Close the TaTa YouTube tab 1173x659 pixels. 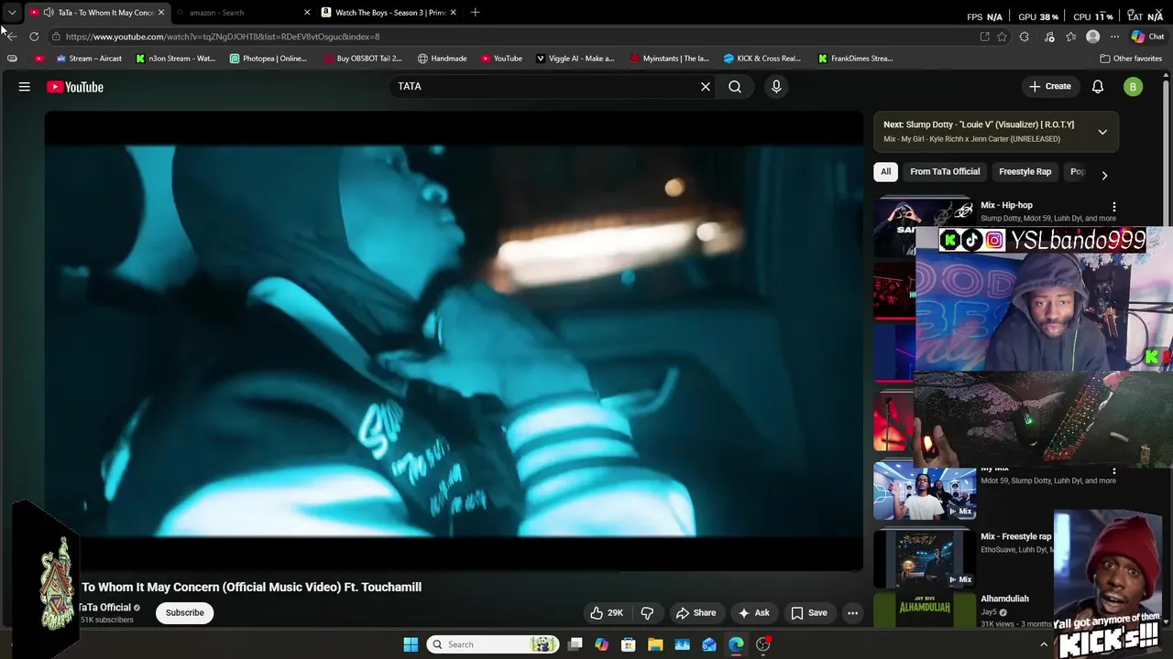click(161, 13)
